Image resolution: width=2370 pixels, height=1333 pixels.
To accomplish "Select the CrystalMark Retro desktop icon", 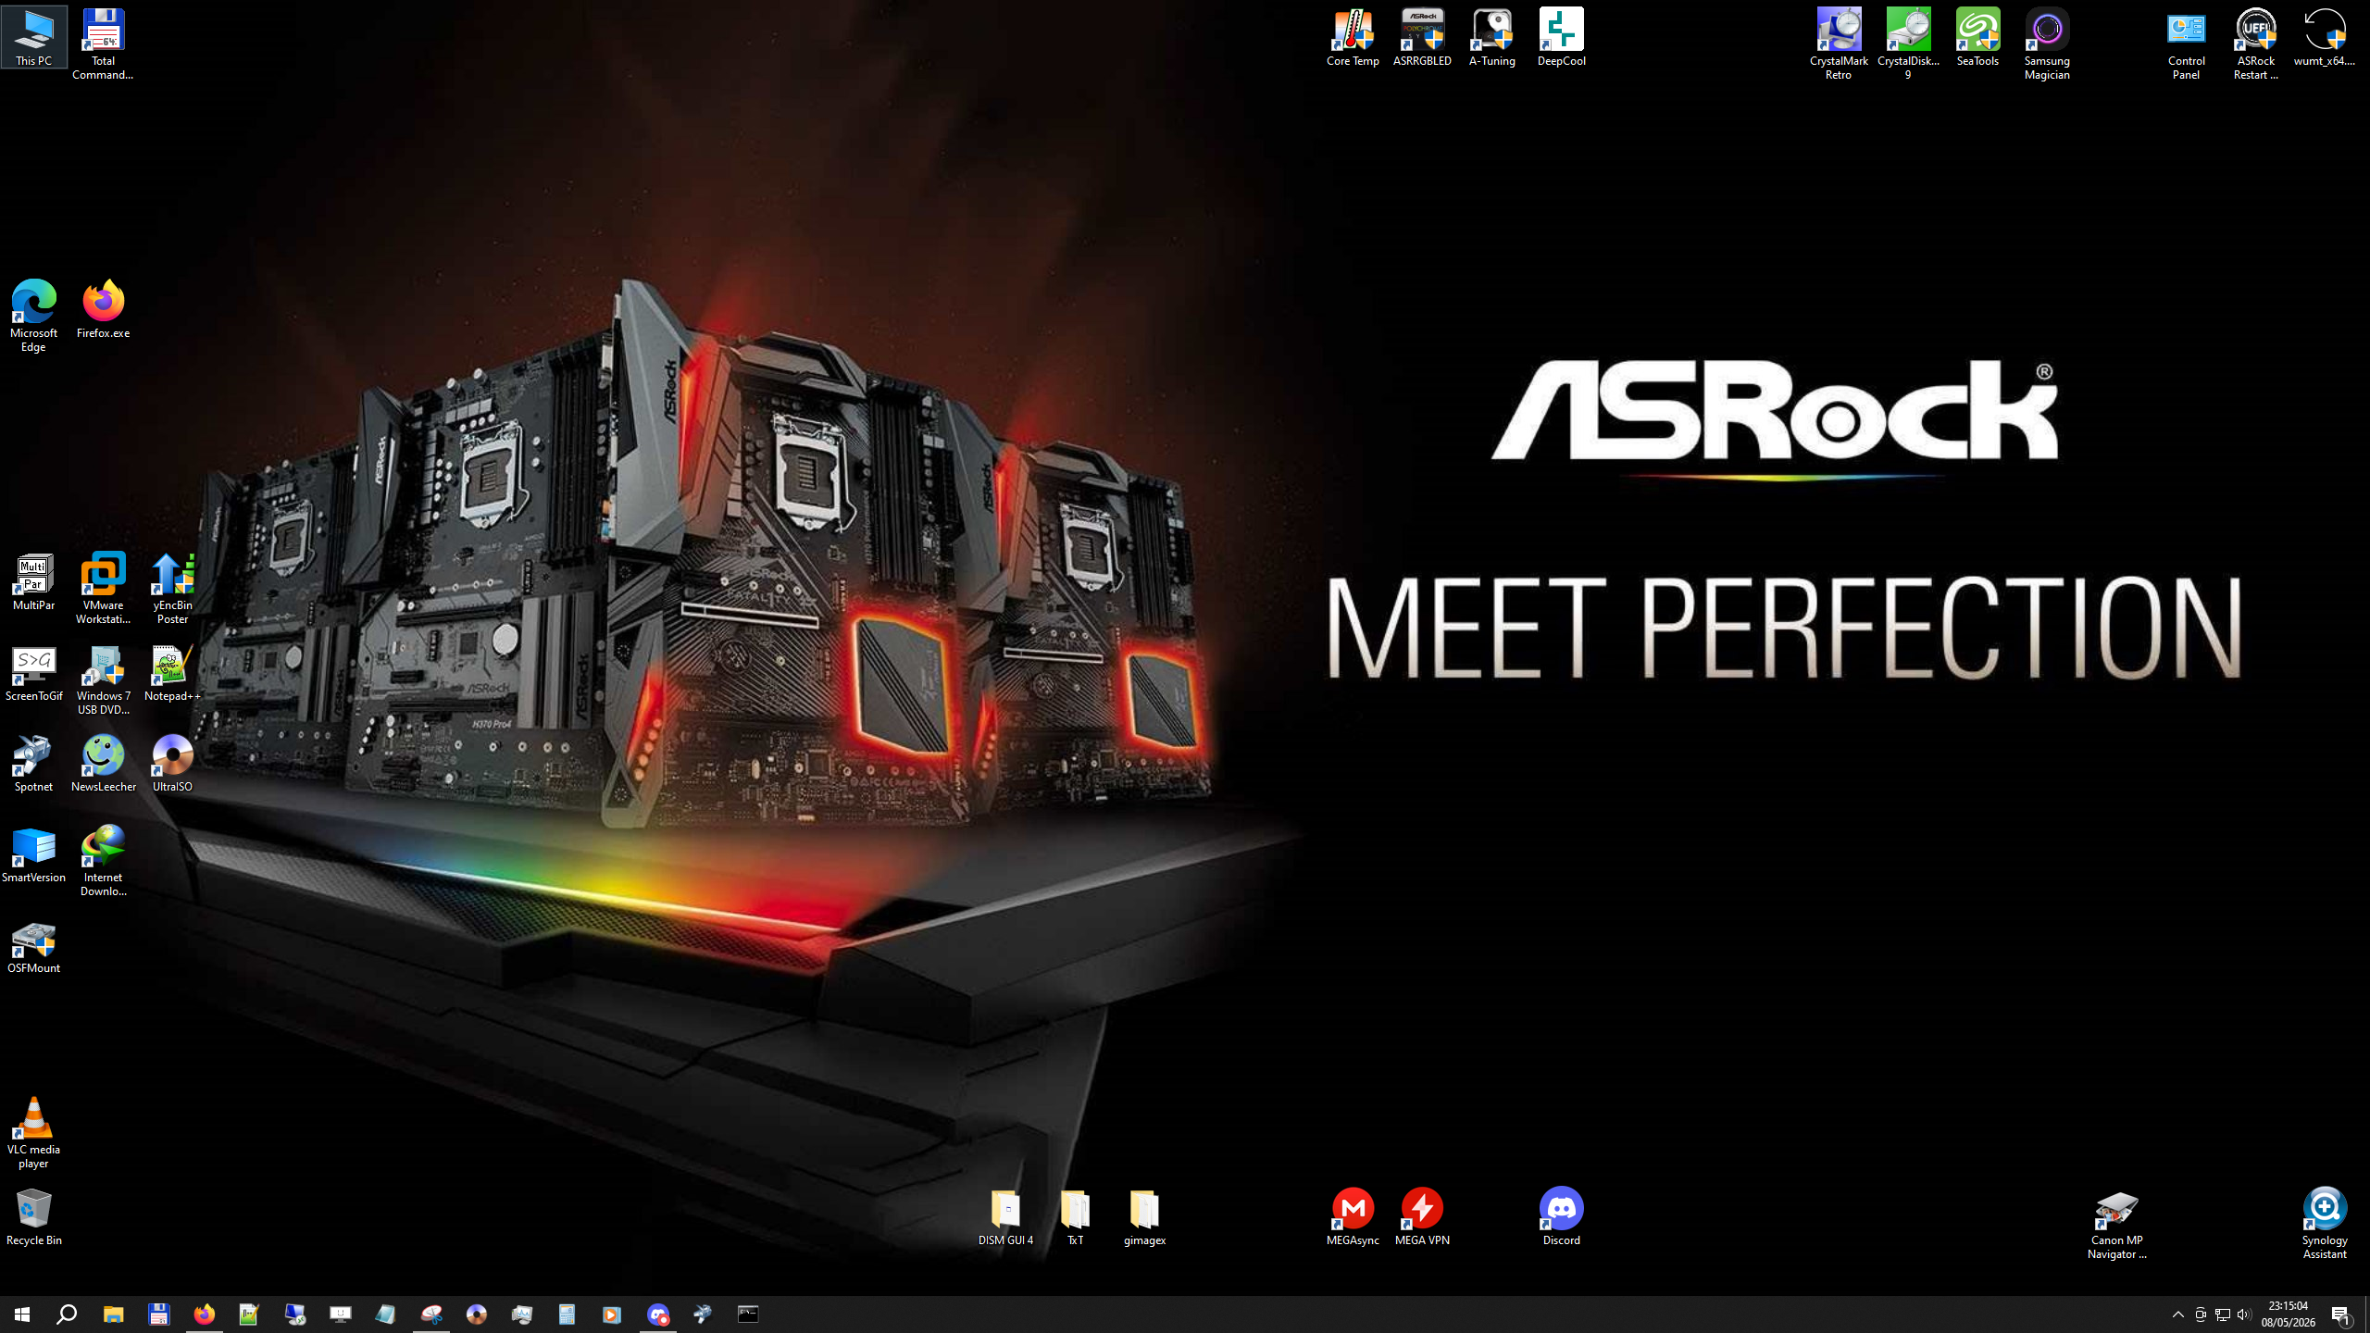I will pos(1839,44).
